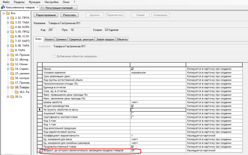Image resolution: width=248 pixels, height=155 pixels.
Task: Toggle the Касса checkbox
Action: coord(133,69)
